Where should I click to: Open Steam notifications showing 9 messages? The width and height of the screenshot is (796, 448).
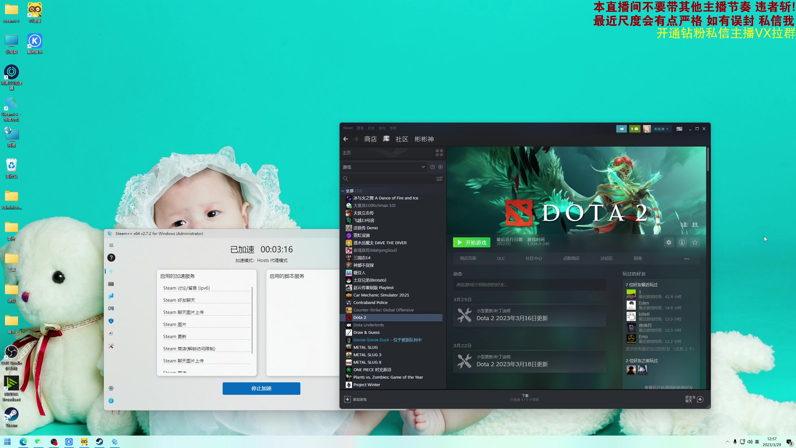(x=635, y=129)
